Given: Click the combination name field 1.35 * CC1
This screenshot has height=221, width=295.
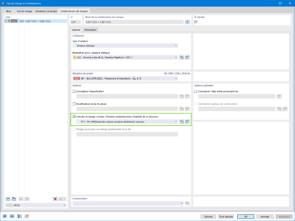Looking at the screenshot, I should click(134, 22).
